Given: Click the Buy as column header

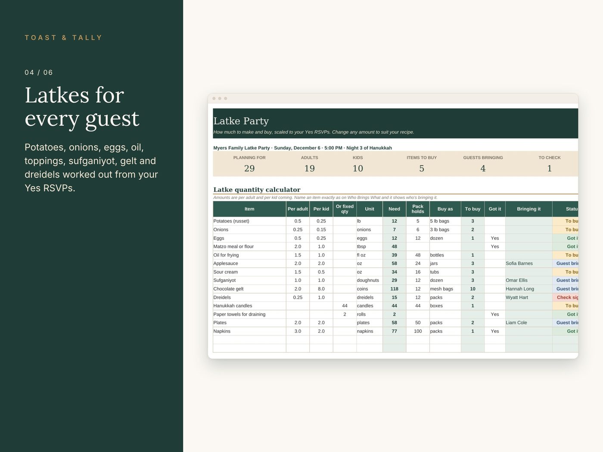Looking at the screenshot, I should (x=445, y=209).
